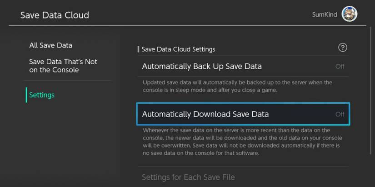
Task: Toggle the Off value for Automatically Back Up
Action: [x=340, y=67]
